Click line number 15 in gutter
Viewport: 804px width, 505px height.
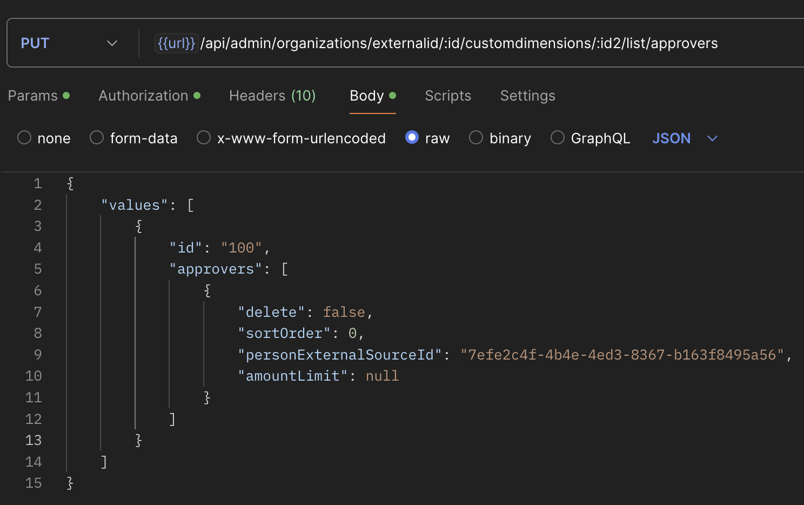(x=33, y=483)
